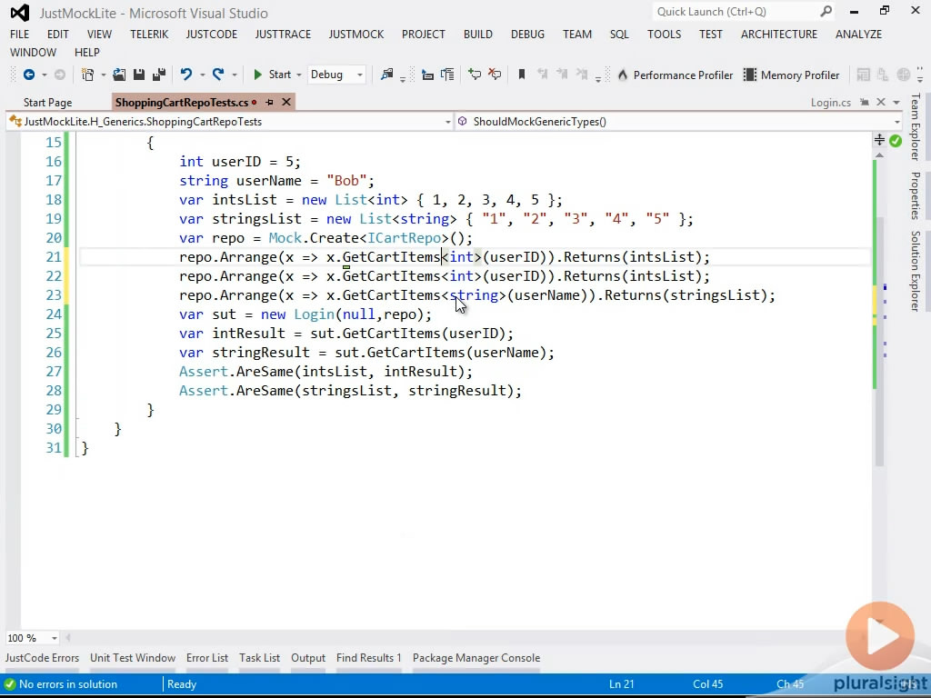
Task: Open the Team Explorer side tab
Action: pyautogui.click(x=916, y=127)
